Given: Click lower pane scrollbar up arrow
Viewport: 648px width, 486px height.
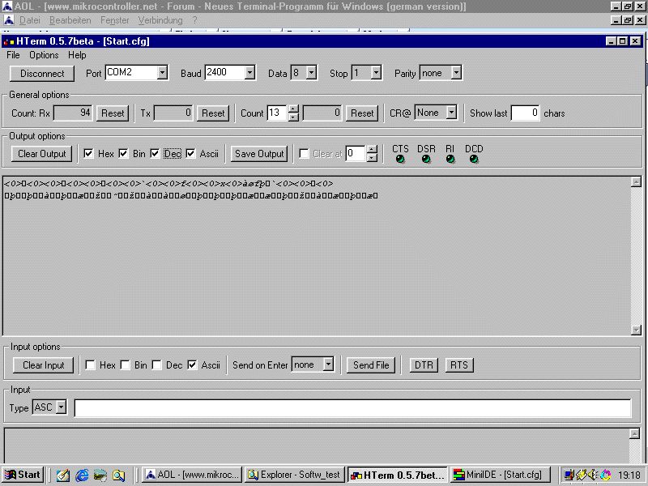Looking at the screenshot, I should (635, 433).
